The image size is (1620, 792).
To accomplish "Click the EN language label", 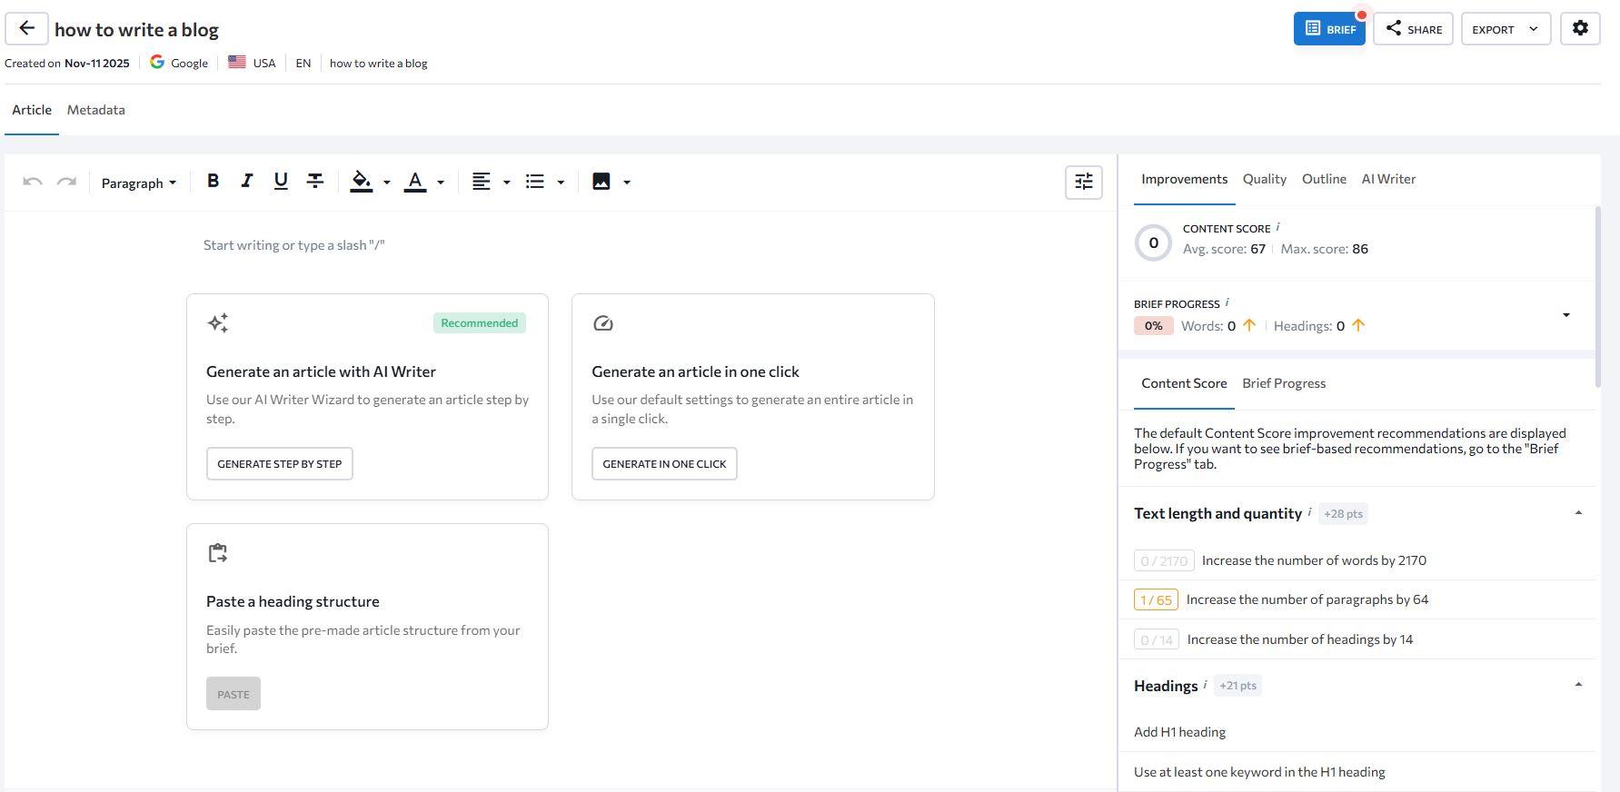I will (x=303, y=63).
